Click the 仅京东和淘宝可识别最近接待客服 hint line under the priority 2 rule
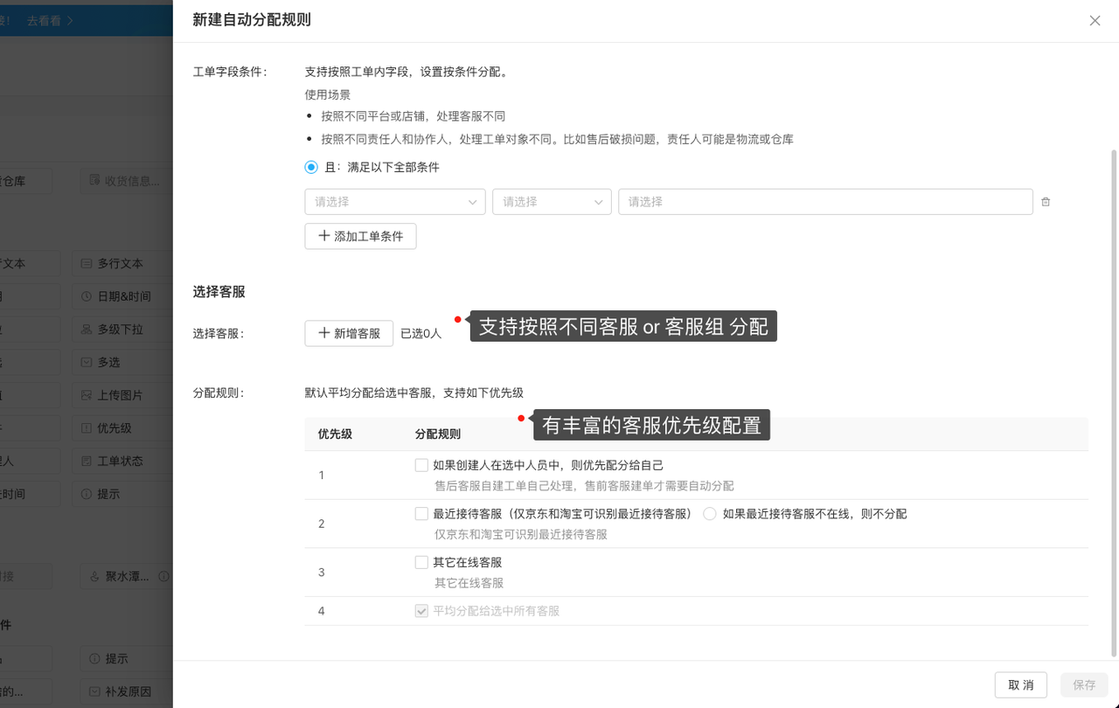The width and height of the screenshot is (1119, 708). [521, 534]
